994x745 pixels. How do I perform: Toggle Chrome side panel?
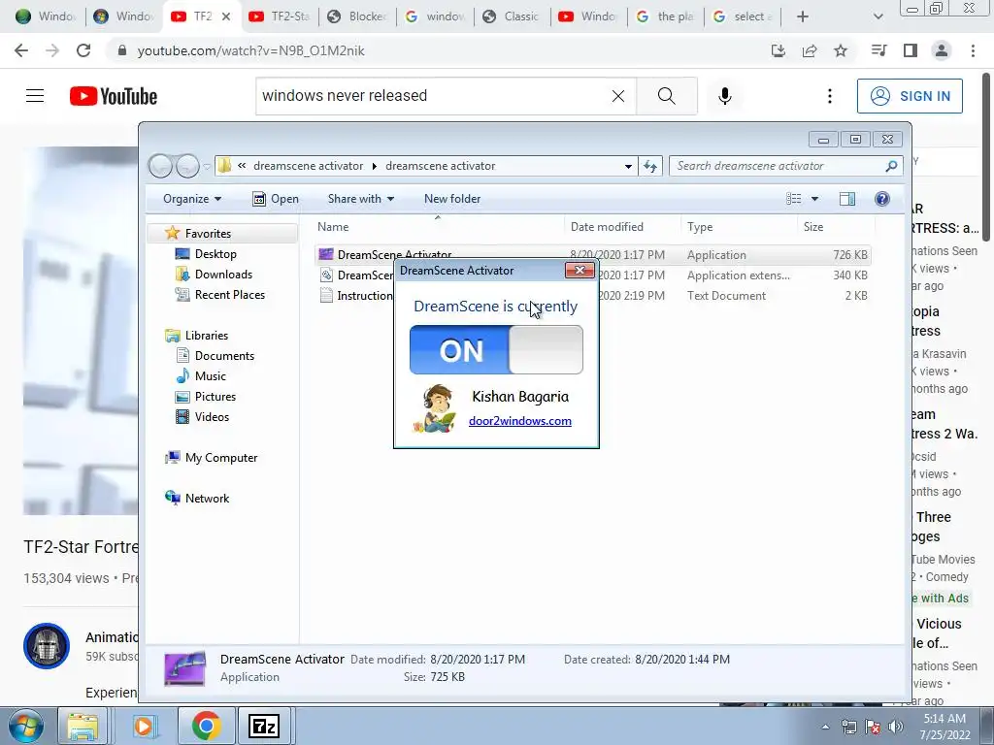tap(911, 50)
